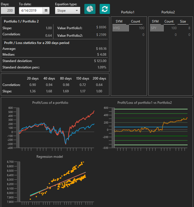Click the Count column header in Porfolio1
Image resolution: width=194 pixels, height=207 pixels.
[x=135, y=22]
